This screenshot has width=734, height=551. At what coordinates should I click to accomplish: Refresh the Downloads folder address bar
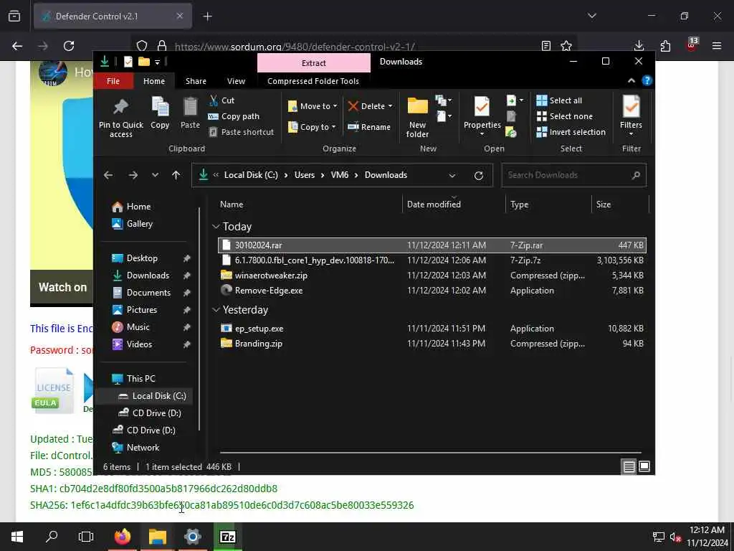pos(478,175)
